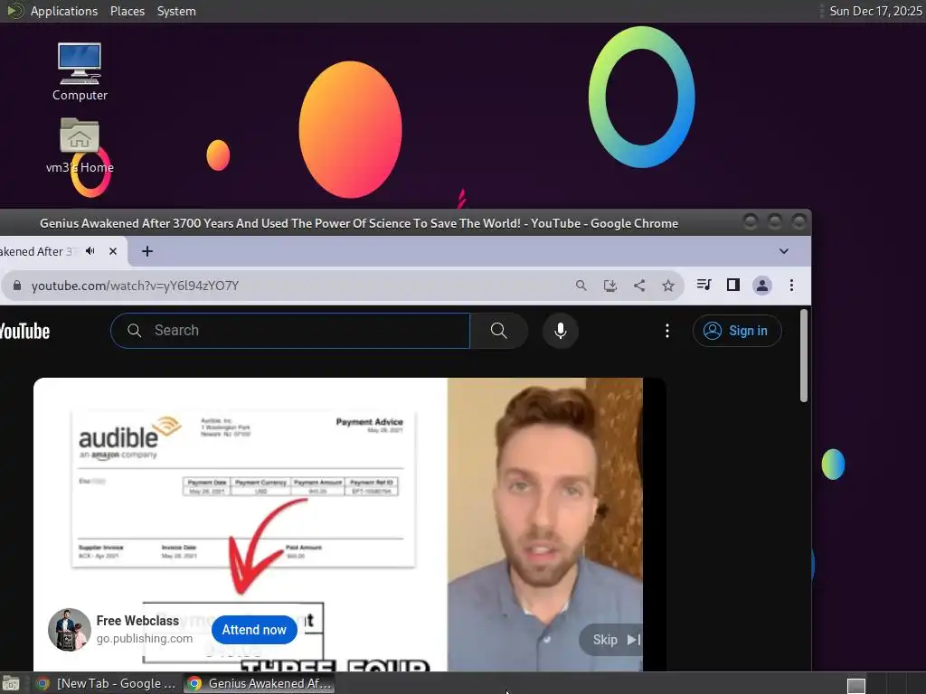
Task: Click the YouTube Search field
Action: [x=290, y=331]
